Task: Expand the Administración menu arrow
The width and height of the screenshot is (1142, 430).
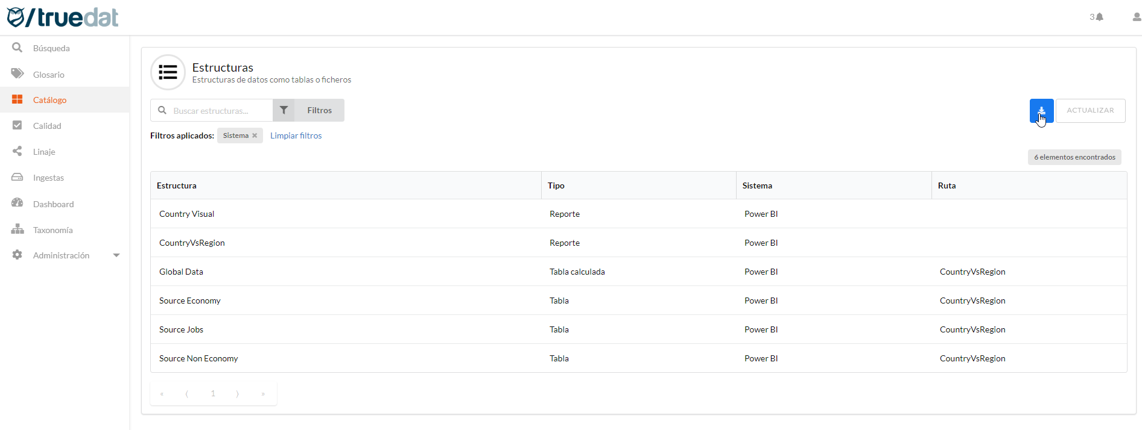Action: pos(116,255)
